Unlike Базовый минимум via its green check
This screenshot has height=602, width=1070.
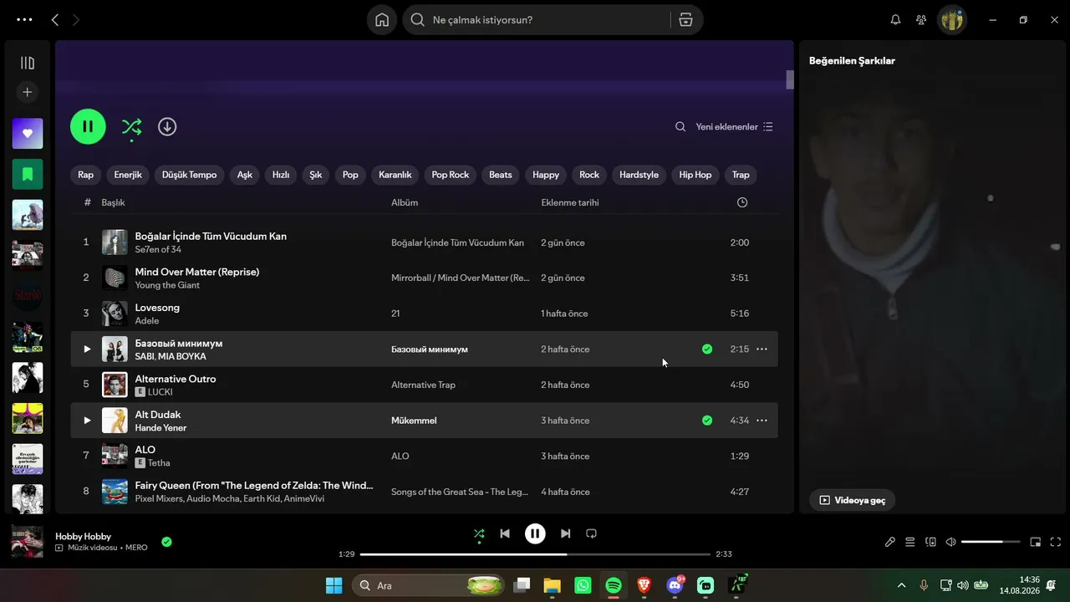(x=707, y=349)
